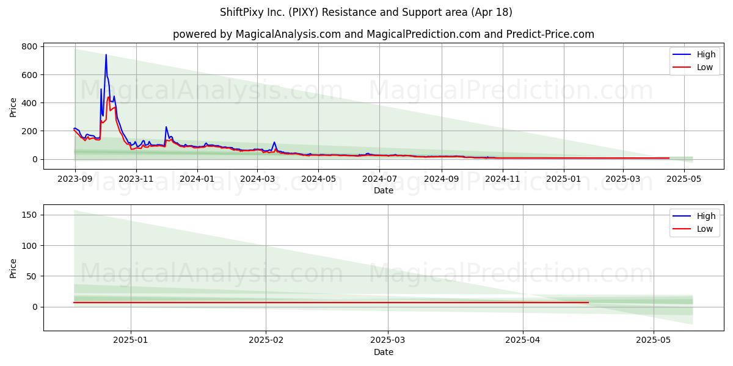This screenshot has height=366, width=733.
Task: Click the '2025-03' tick label on top chart
Action: click(x=622, y=179)
